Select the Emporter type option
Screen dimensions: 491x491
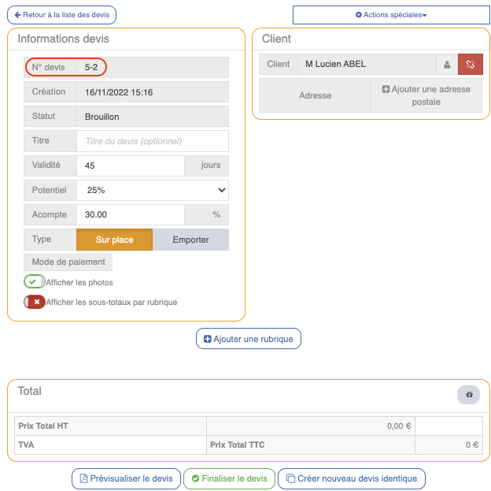190,240
